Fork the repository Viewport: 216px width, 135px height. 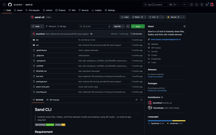pos(154,17)
